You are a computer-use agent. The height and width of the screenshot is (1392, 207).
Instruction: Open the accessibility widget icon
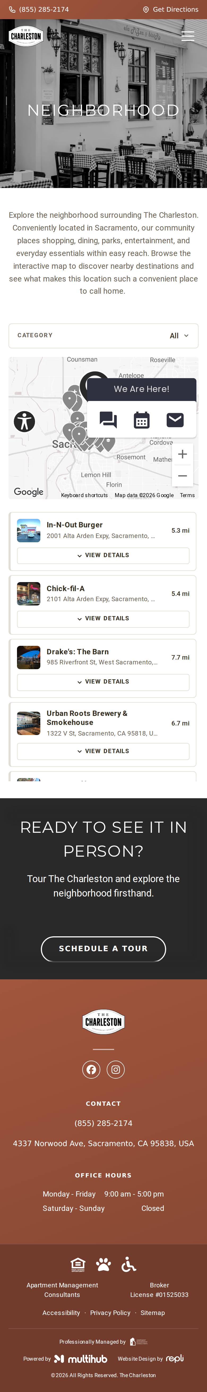(24, 421)
